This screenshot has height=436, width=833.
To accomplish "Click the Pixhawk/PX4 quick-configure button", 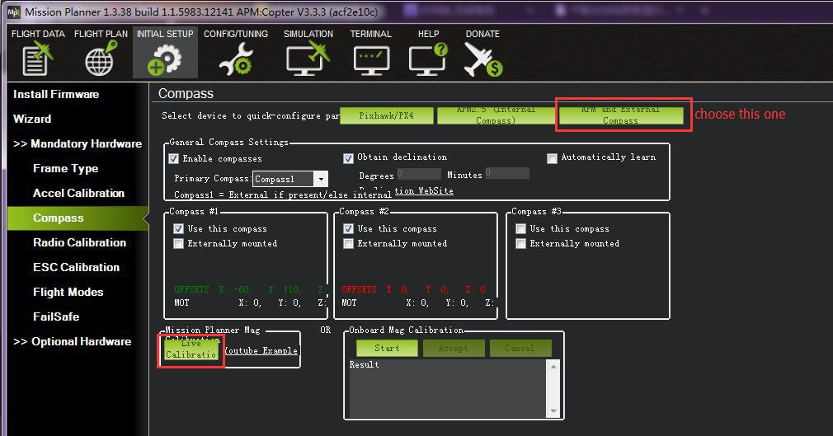I will 386,115.
